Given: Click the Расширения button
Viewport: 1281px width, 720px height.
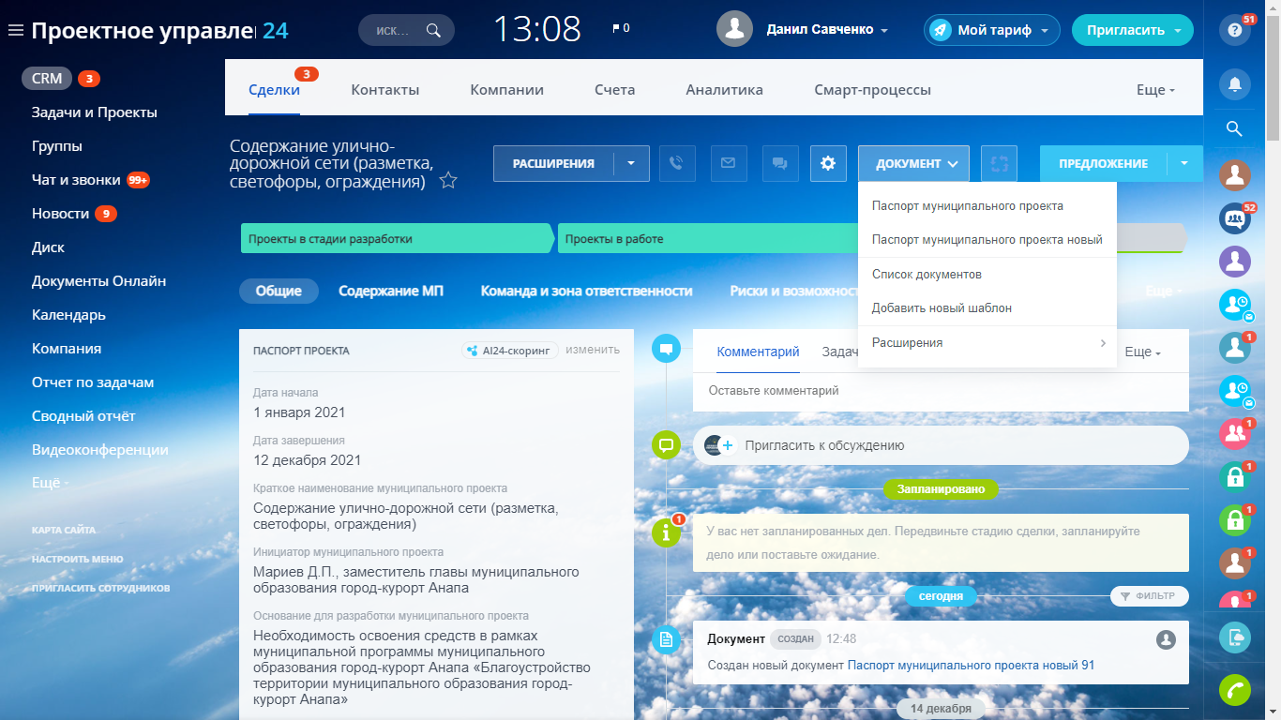Looking at the screenshot, I should click(x=553, y=163).
